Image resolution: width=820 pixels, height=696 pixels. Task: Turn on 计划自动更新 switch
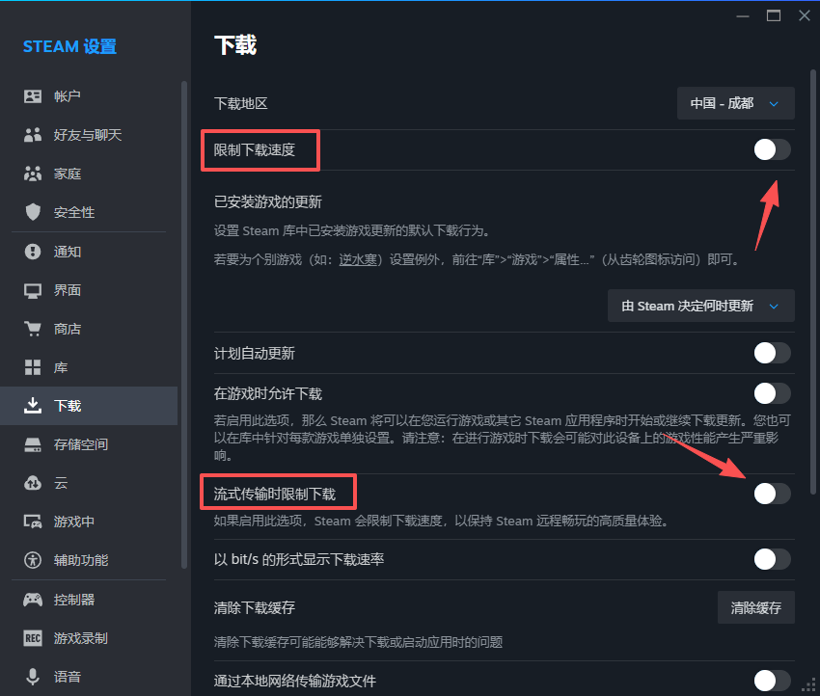[772, 353]
